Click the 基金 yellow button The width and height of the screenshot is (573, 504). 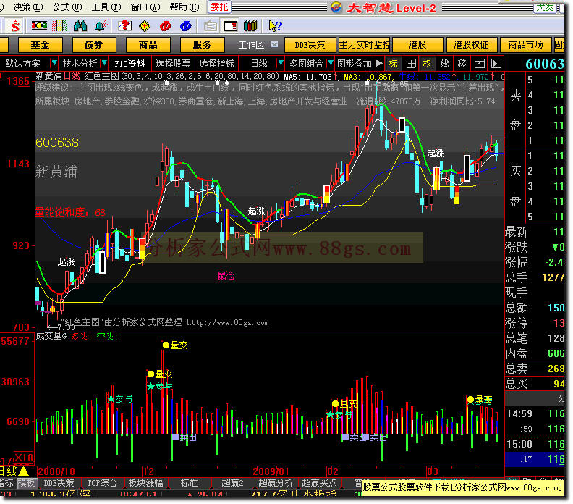click(x=41, y=45)
